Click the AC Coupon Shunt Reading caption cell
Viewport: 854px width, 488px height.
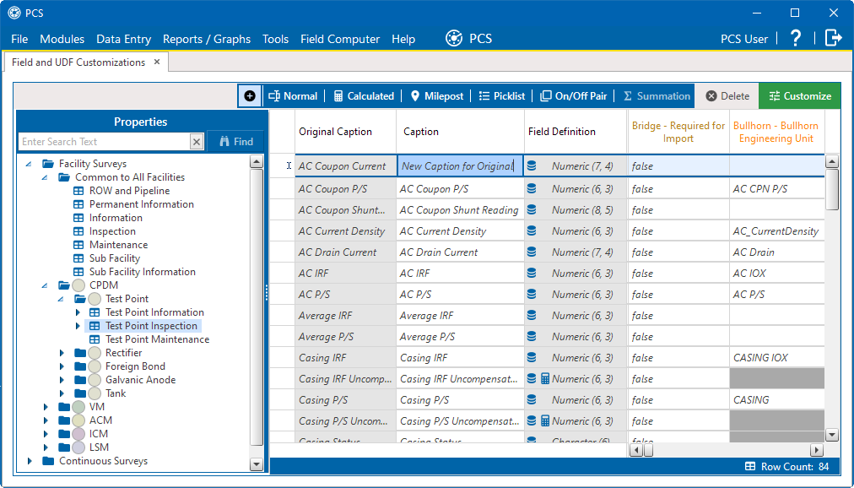[460, 209]
